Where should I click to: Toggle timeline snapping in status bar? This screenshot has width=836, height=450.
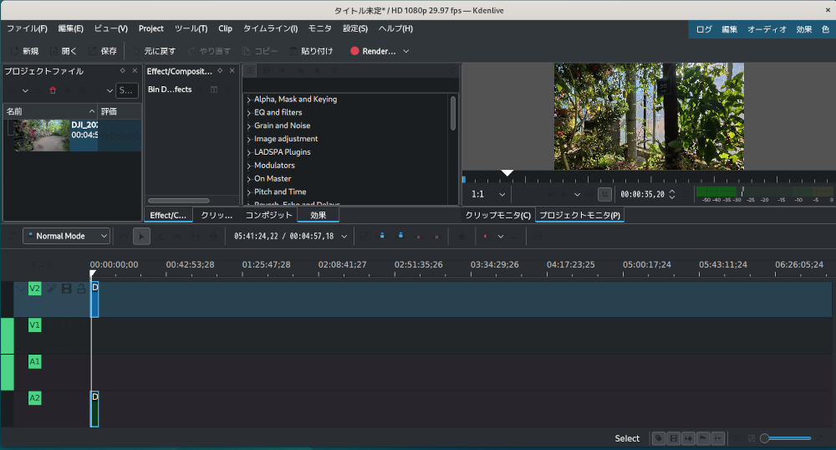coord(718,438)
